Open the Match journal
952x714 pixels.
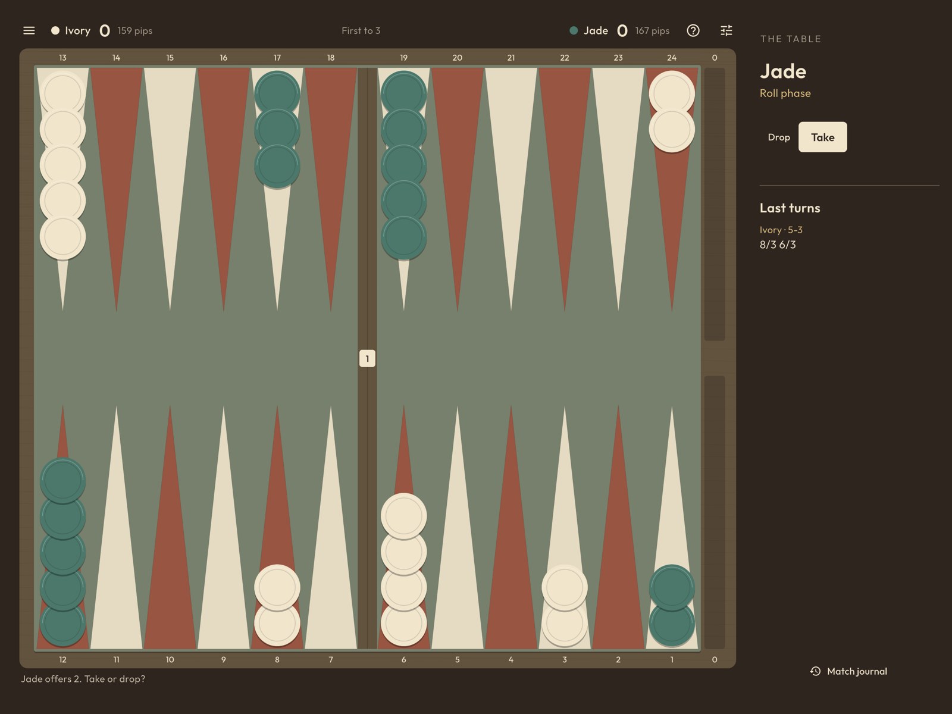point(848,671)
